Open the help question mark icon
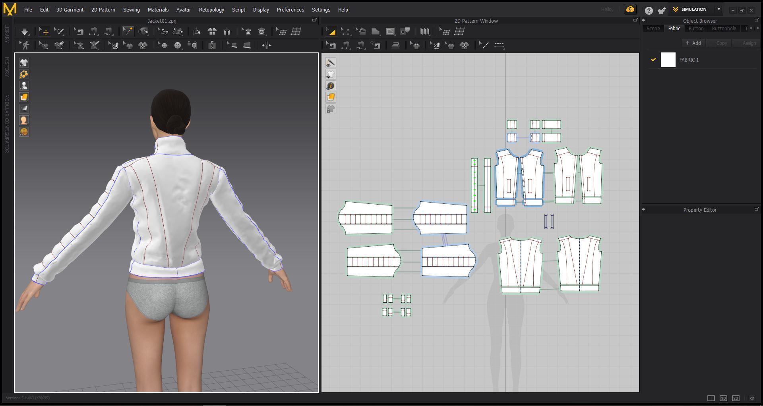Screen dimensions: 763x406 click(649, 10)
